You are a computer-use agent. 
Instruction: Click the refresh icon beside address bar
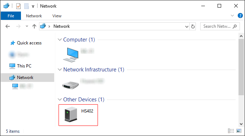click(x=193, y=26)
